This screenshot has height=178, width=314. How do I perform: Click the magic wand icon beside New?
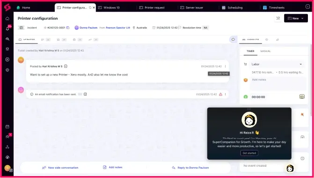point(278,18)
